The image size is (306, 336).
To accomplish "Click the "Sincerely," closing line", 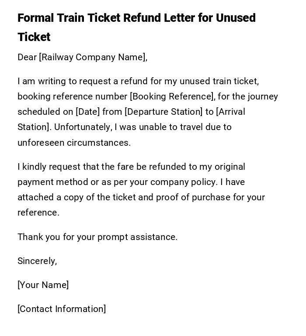I will (x=37, y=261).
